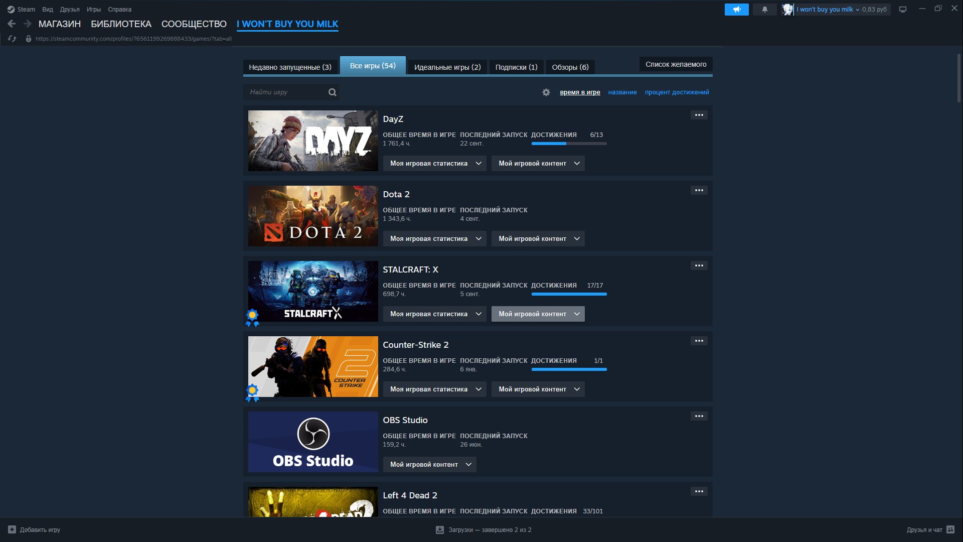
Task: Go to БИБЛИОТЕКА section
Action: [121, 24]
